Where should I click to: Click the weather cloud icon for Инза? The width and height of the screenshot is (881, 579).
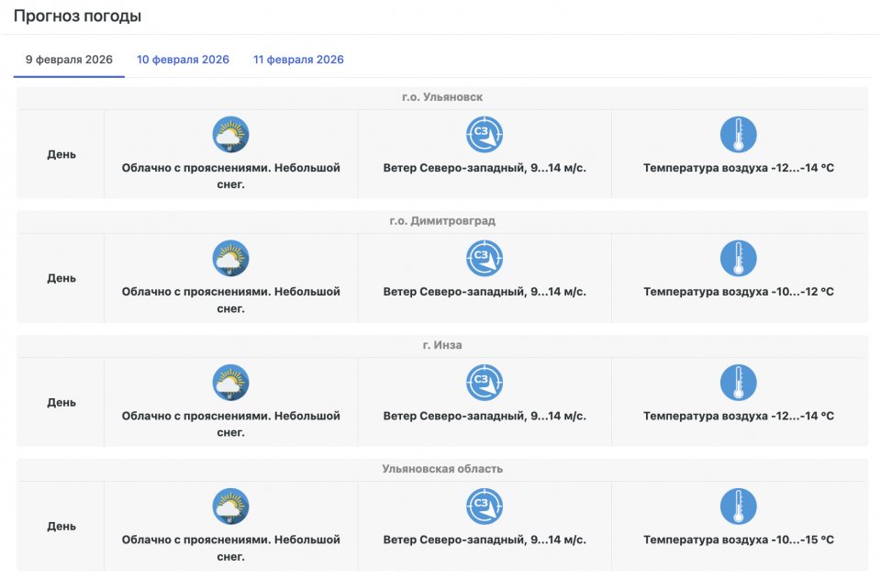[x=231, y=383]
